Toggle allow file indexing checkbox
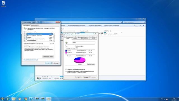This screenshot has width=179, height=101. pos(66,72)
